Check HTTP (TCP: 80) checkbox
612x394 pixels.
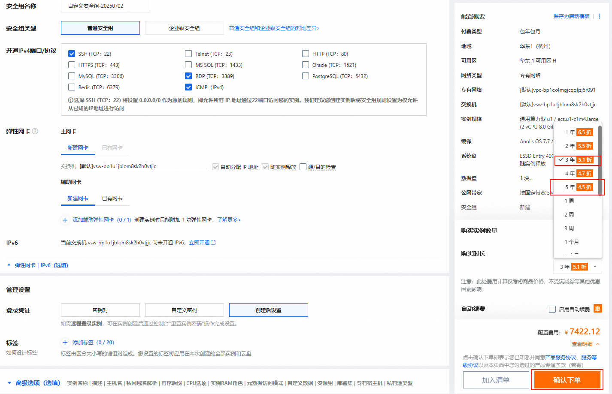pyautogui.click(x=306, y=54)
